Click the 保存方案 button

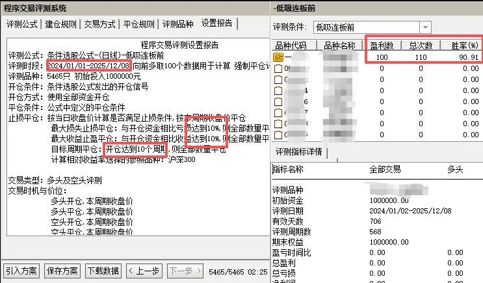[x=62, y=271]
